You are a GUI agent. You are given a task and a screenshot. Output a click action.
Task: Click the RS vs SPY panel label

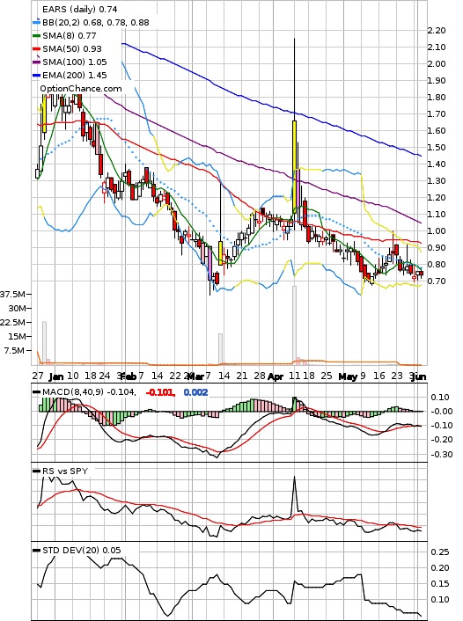(65, 471)
